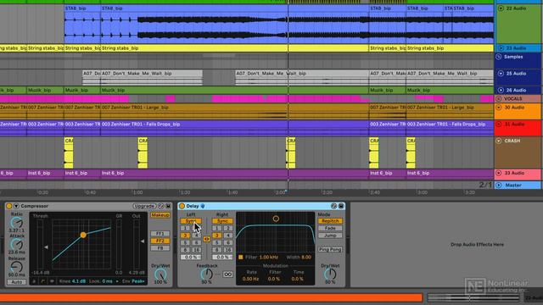Switch to the activity view icon
Viewport: 543px width, 305px height.
coord(52,281)
